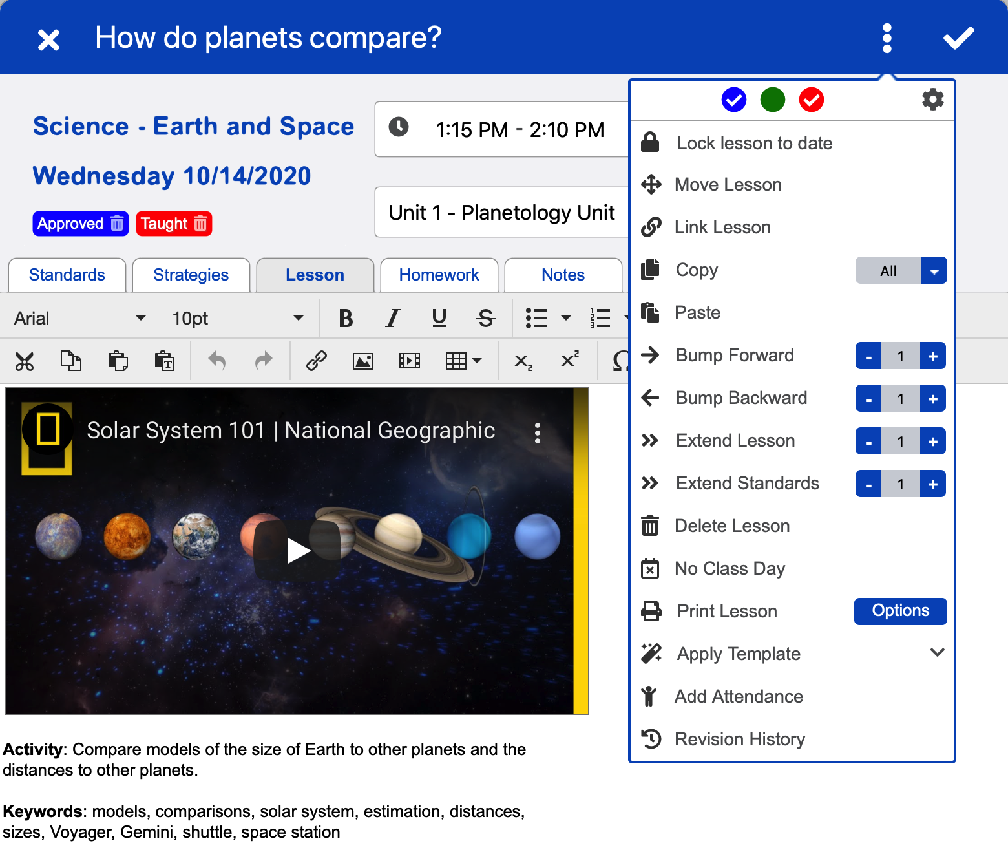
Task: Switch to the Homework tab
Action: click(439, 275)
